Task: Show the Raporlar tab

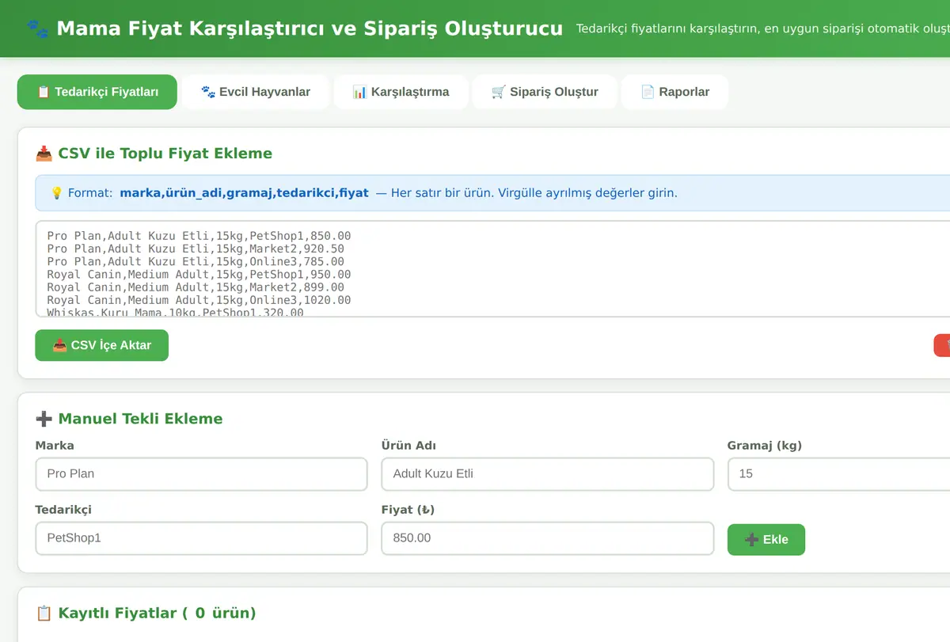Action: 674,92
